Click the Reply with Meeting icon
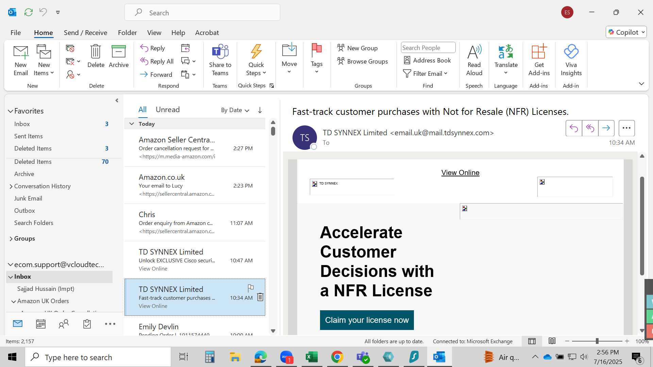 pos(185,48)
